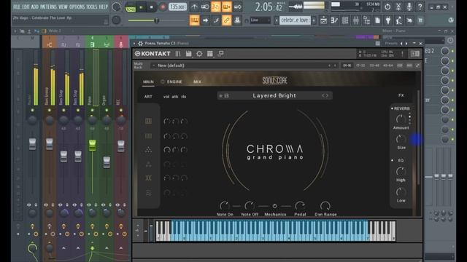Toggle blend recording overdub icon
Screen dimensions: 467x262
[x=226, y=7]
